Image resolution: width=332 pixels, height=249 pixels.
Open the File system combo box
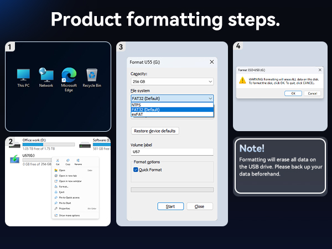coord(172,98)
